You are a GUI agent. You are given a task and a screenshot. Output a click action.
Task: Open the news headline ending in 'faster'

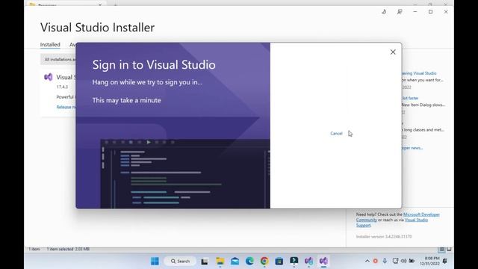(x=410, y=98)
